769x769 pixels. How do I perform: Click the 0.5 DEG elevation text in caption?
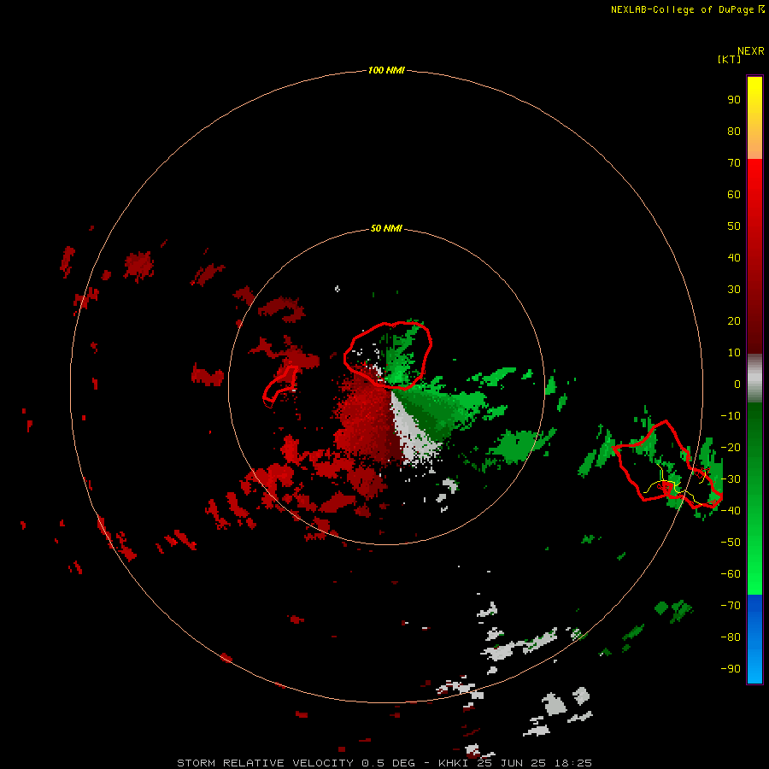389,763
